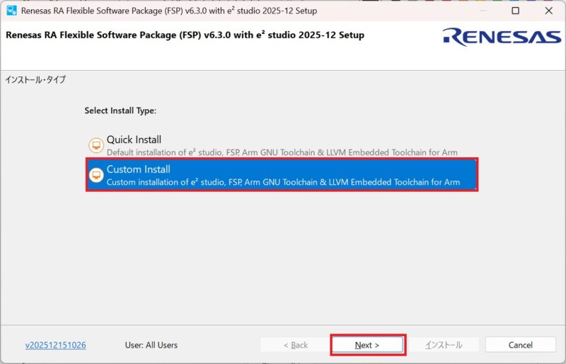Screen dimensions: 566x364
Task: Choose the Custom Install option title
Action: pos(138,169)
